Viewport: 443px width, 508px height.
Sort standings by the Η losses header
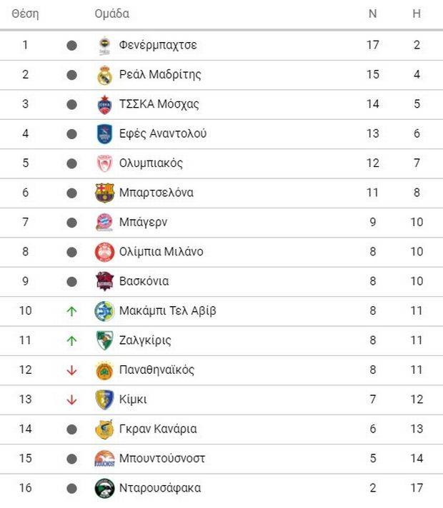[x=417, y=14]
